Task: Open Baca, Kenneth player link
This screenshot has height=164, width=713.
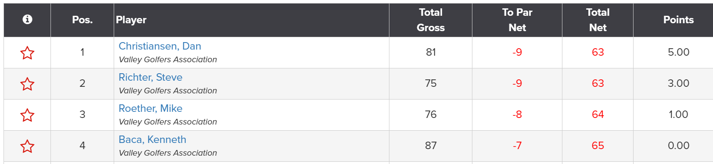Action: (x=152, y=139)
